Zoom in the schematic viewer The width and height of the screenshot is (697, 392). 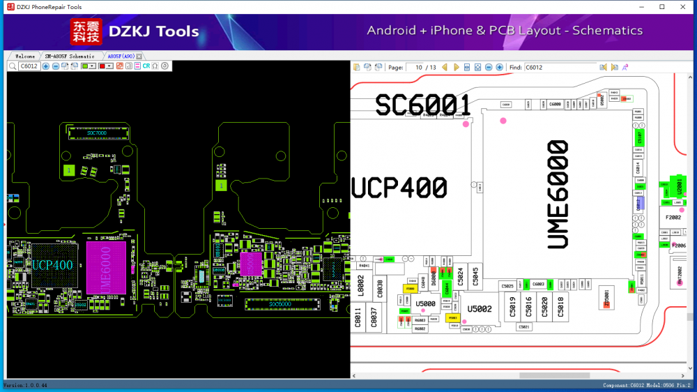coord(499,67)
